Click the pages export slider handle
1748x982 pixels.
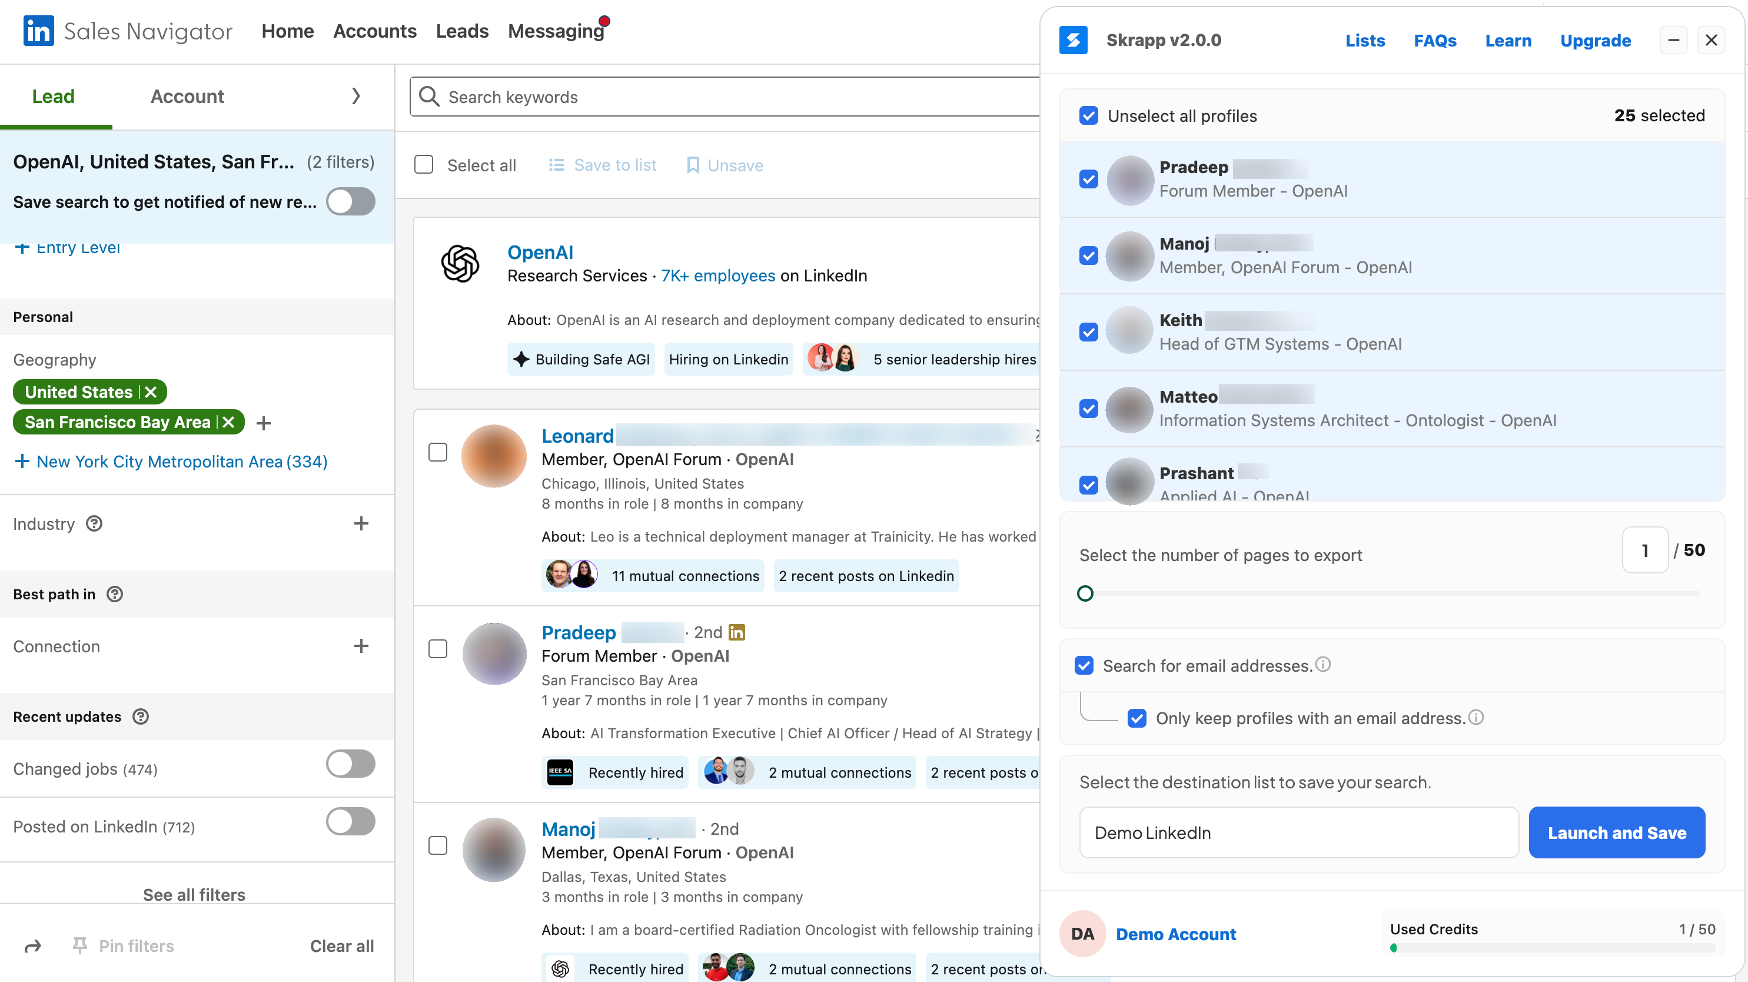coord(1085,593)
